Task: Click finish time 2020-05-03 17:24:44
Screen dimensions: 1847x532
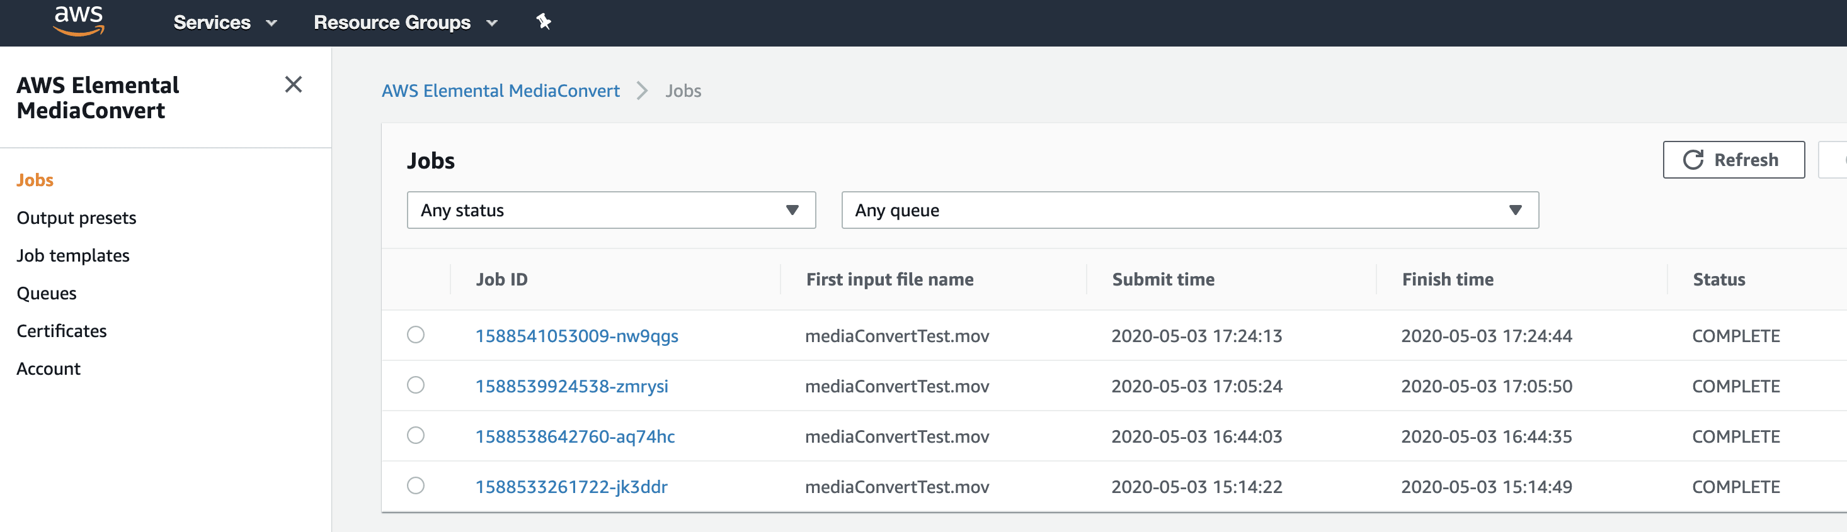Action: pos(1486,336)
